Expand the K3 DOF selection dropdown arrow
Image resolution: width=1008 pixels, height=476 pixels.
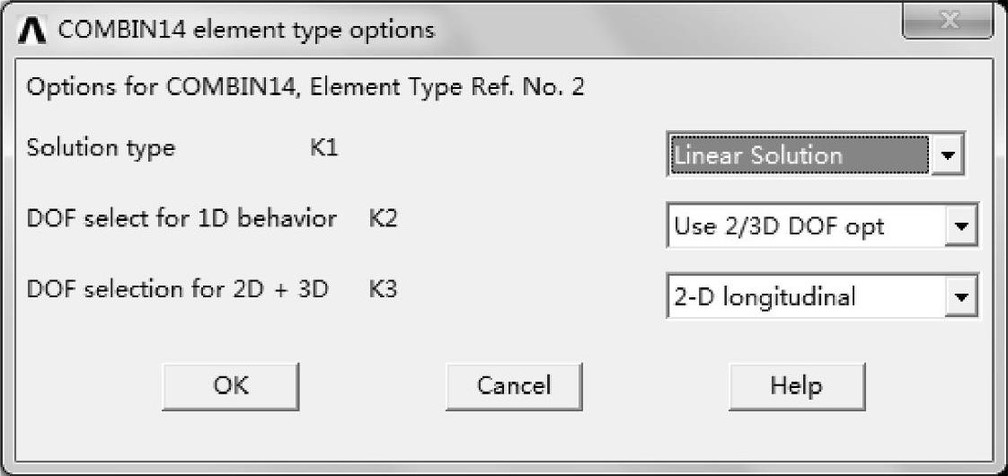point(963,297)
